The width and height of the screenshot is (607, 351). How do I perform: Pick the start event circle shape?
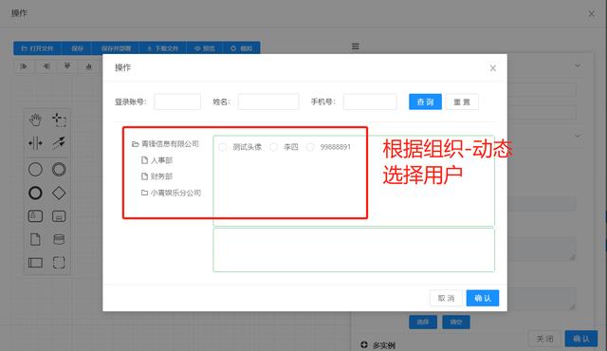point(35,169)
